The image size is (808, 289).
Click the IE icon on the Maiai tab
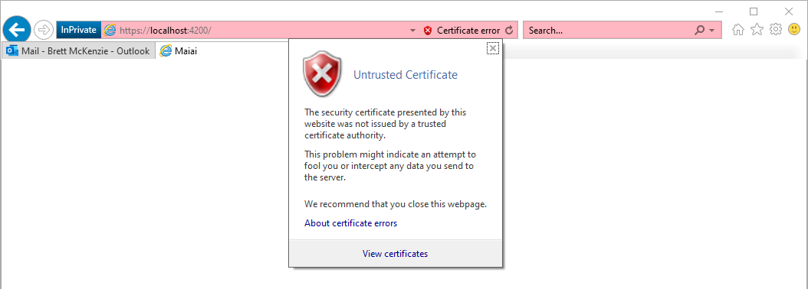pyautogui.click(x=166, y=51)
